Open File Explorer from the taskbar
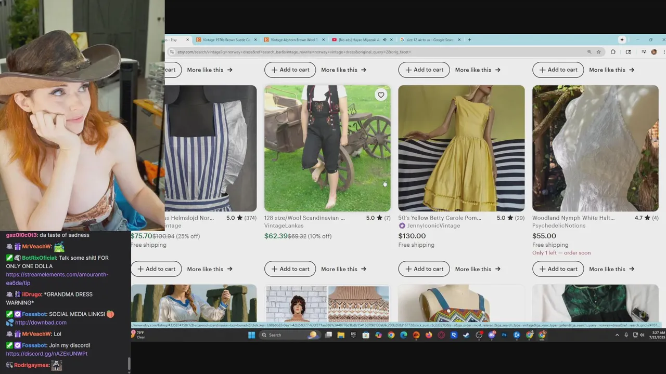Viewport: 666px width, 374px height. 341,335
